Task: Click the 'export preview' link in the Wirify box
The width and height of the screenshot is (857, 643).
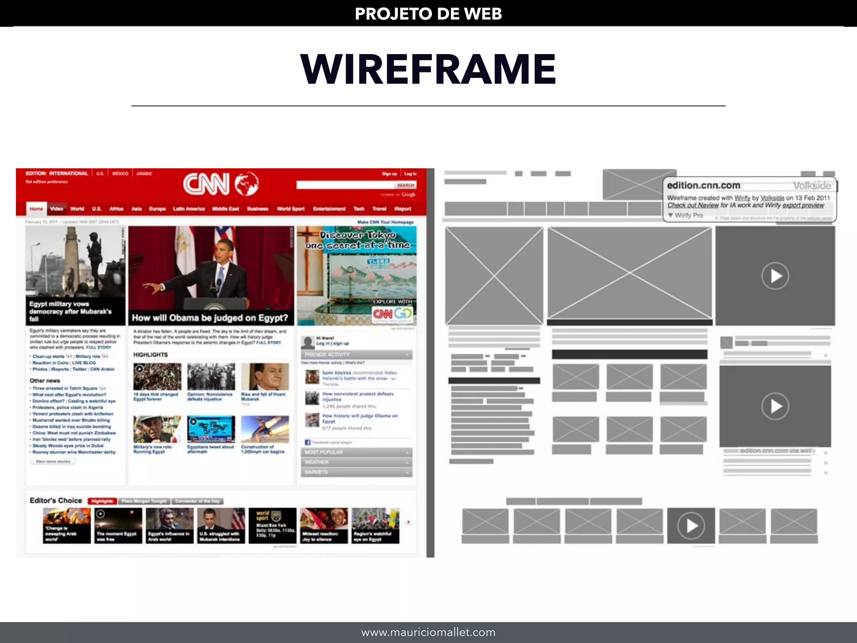Action: pos(803,205)
